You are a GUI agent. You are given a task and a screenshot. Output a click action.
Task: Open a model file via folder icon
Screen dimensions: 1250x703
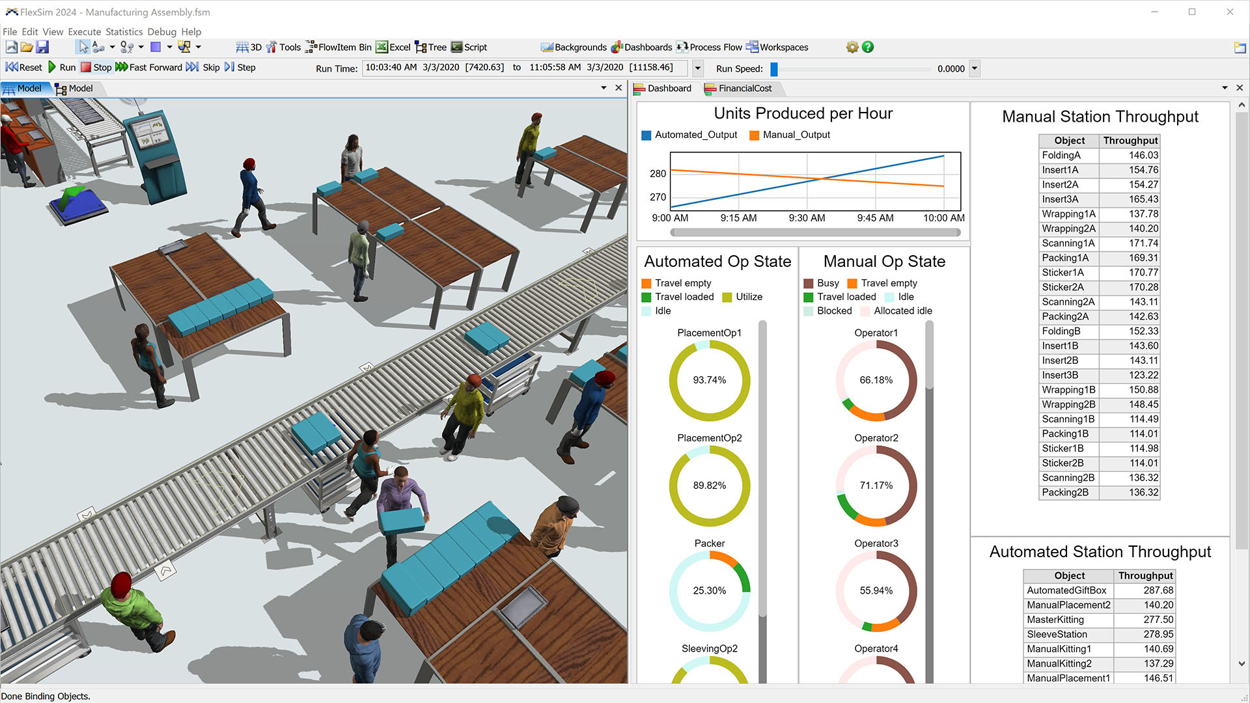tap(27, 47)
